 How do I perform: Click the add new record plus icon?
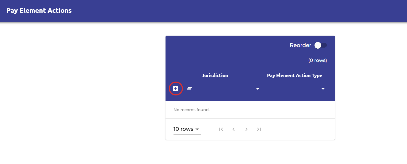[x=175, y=89]
